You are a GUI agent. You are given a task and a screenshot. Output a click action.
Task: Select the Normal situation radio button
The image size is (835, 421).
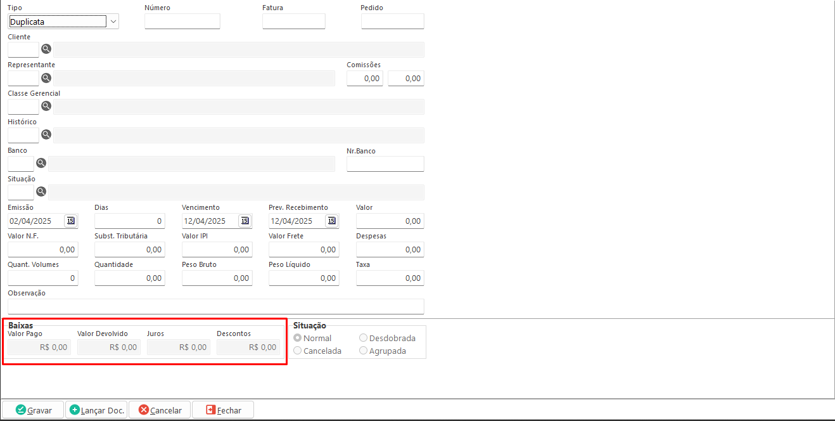click(x=298, y=338)
